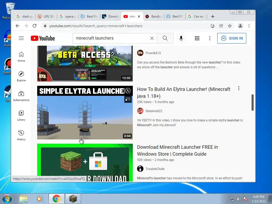272x204 pixels.
Task: Open the Windows Start button
Action: pyautogui.click(x=7, y=199)
